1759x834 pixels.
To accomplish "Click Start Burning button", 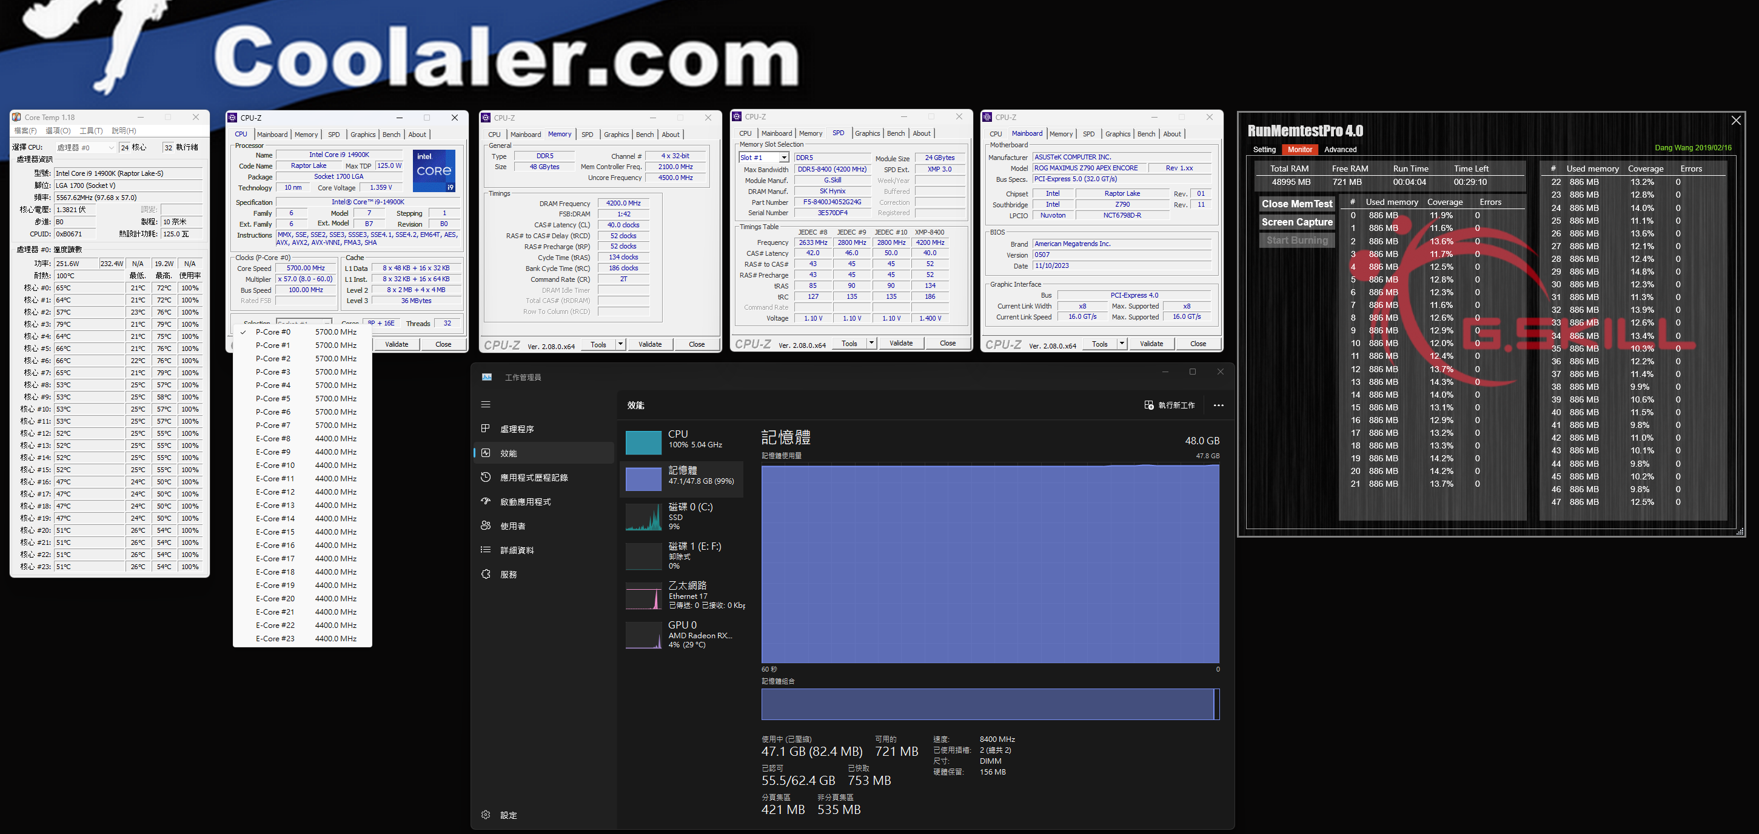I will 1297,240.
